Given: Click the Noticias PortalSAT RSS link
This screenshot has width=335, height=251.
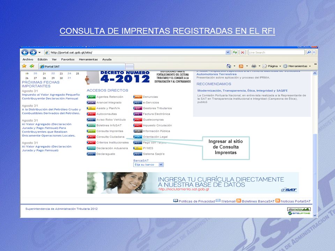Looking at the screenshot, I should pyautogui.click(x=296, y=201).
